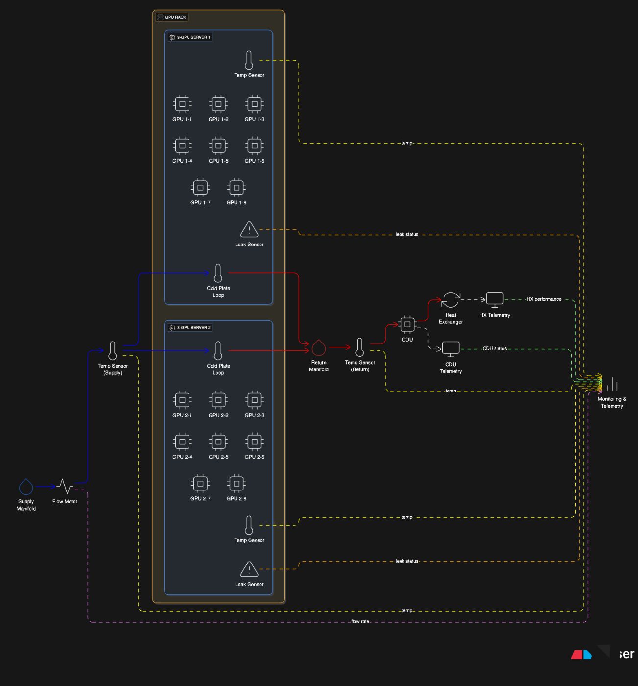Select the CDU chip icon

407,324
